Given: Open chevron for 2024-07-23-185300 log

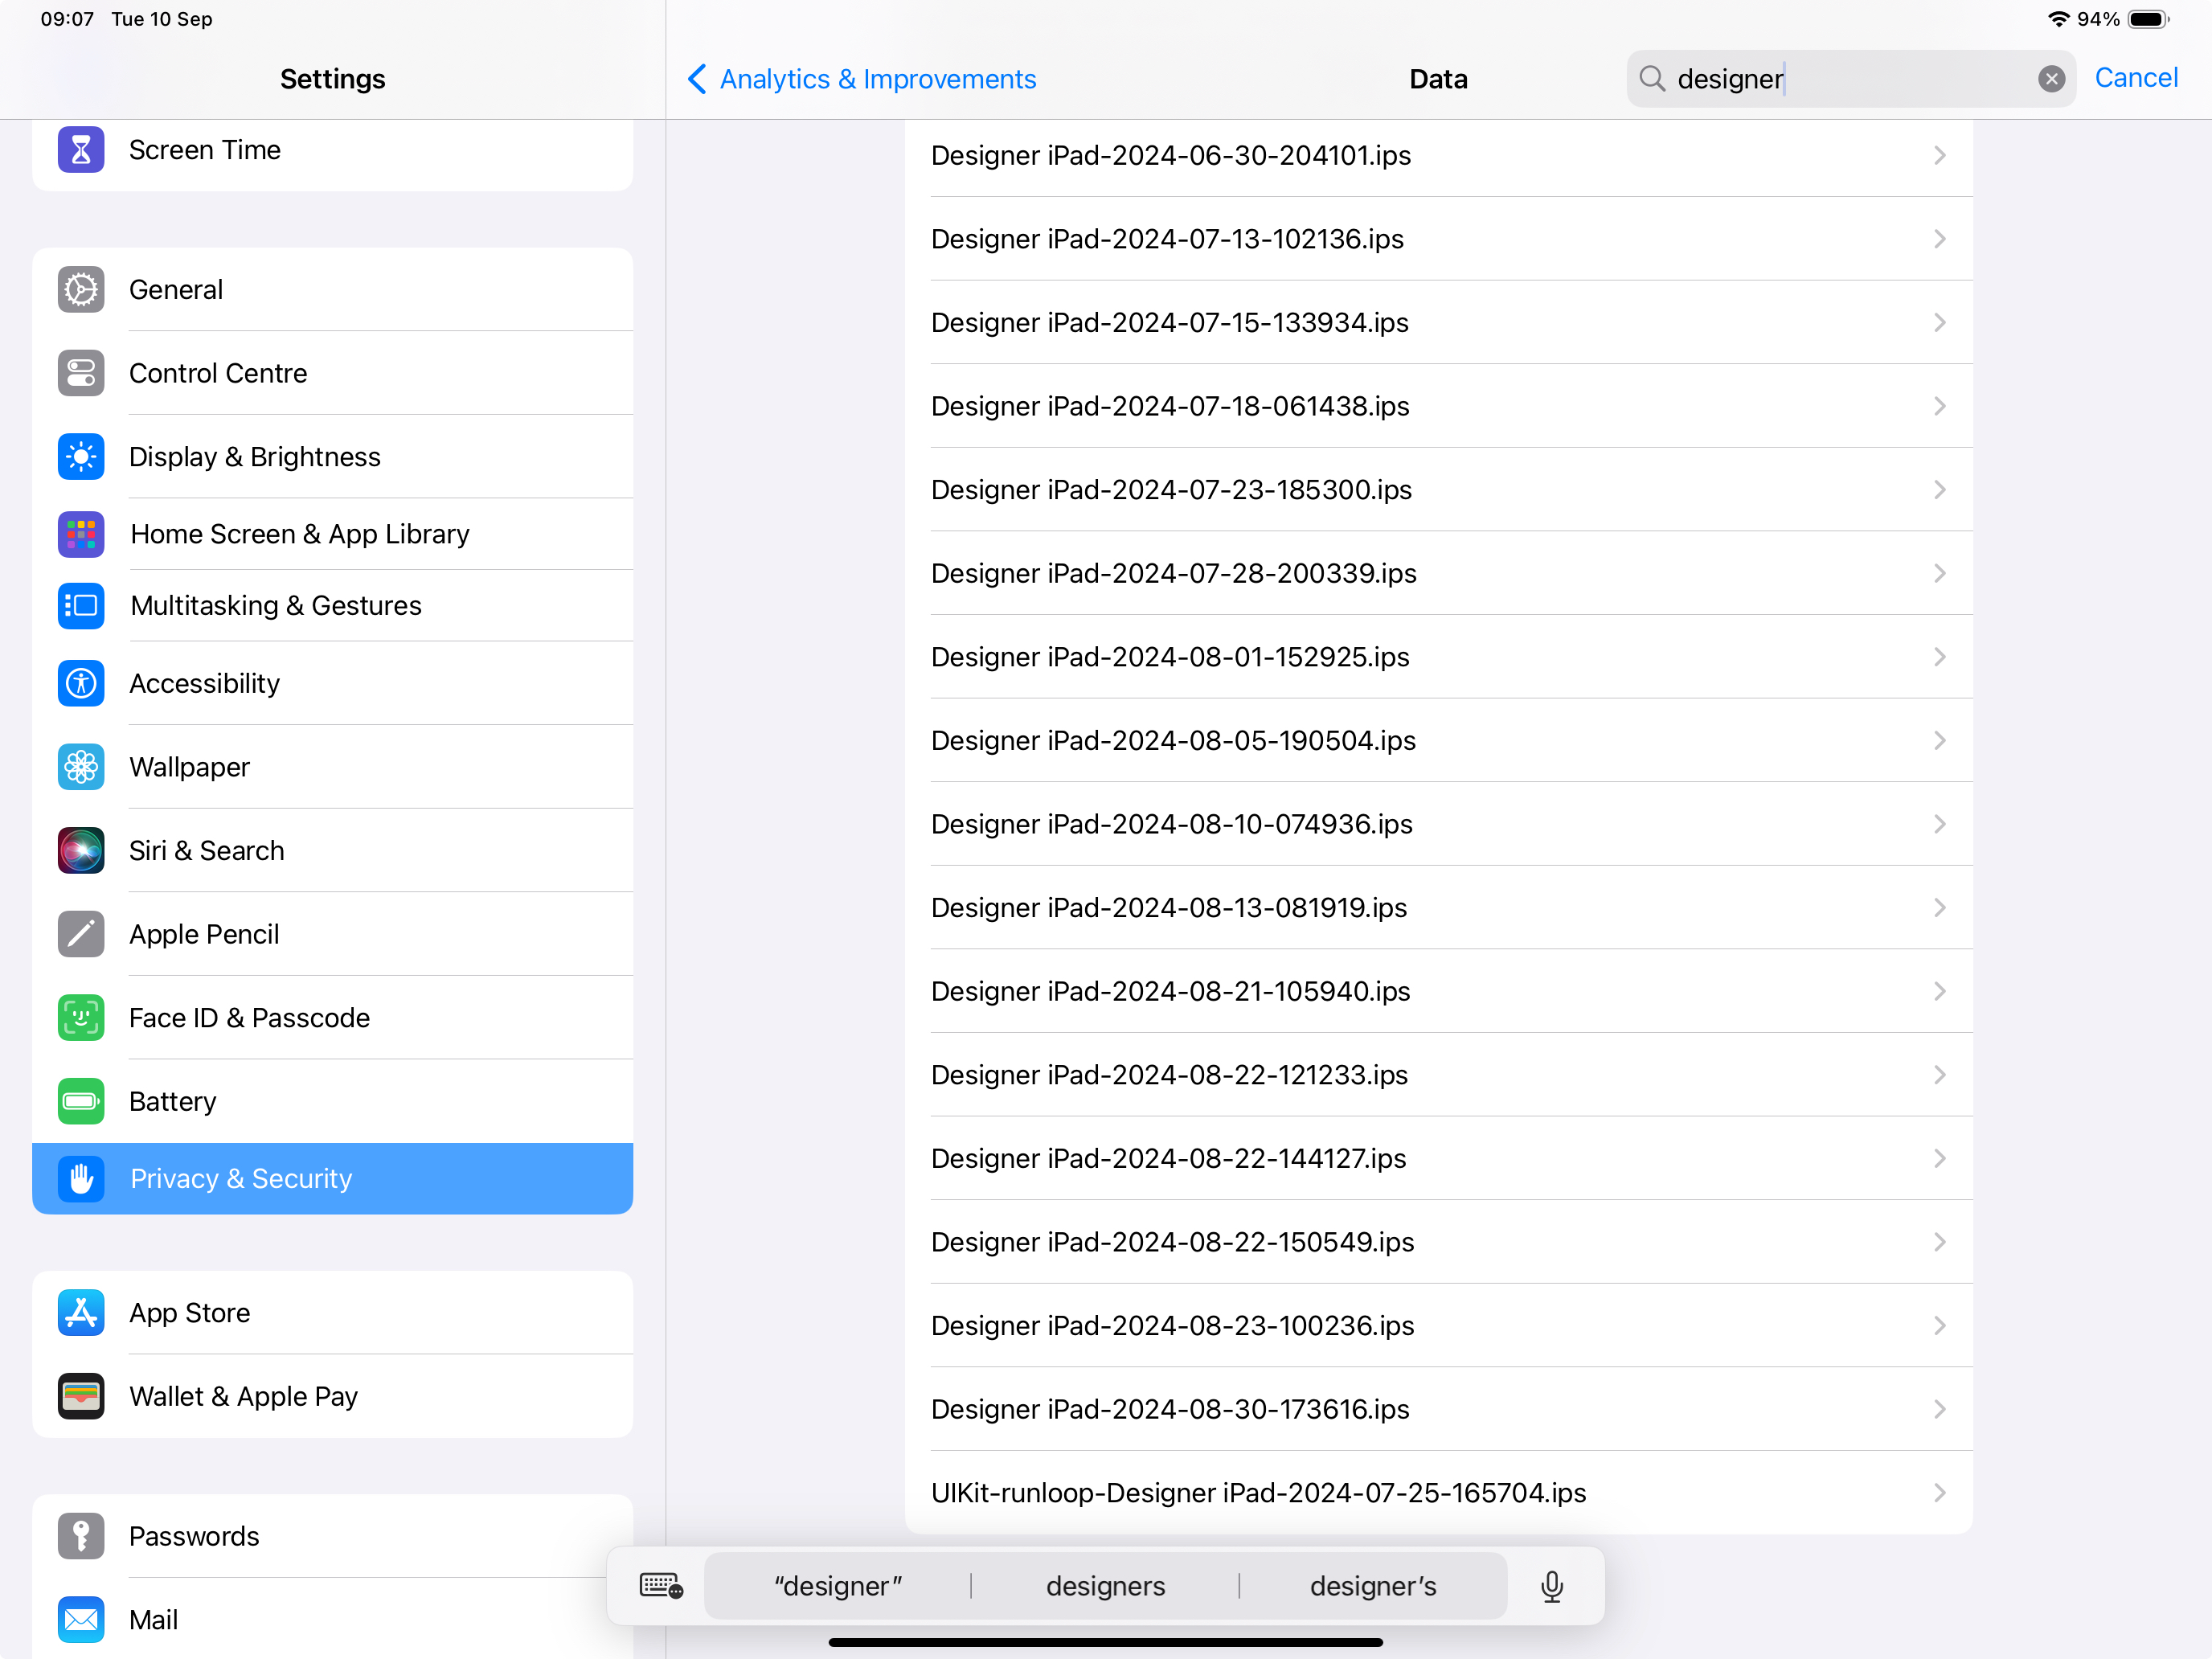Looking at the screenshot, I should (1940, 490).
